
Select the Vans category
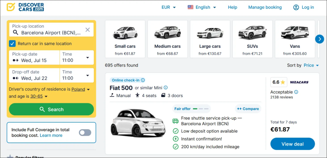[295, 39]
